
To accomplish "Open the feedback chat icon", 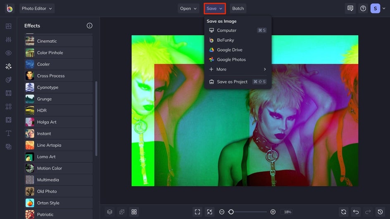I will coord(350,8).
